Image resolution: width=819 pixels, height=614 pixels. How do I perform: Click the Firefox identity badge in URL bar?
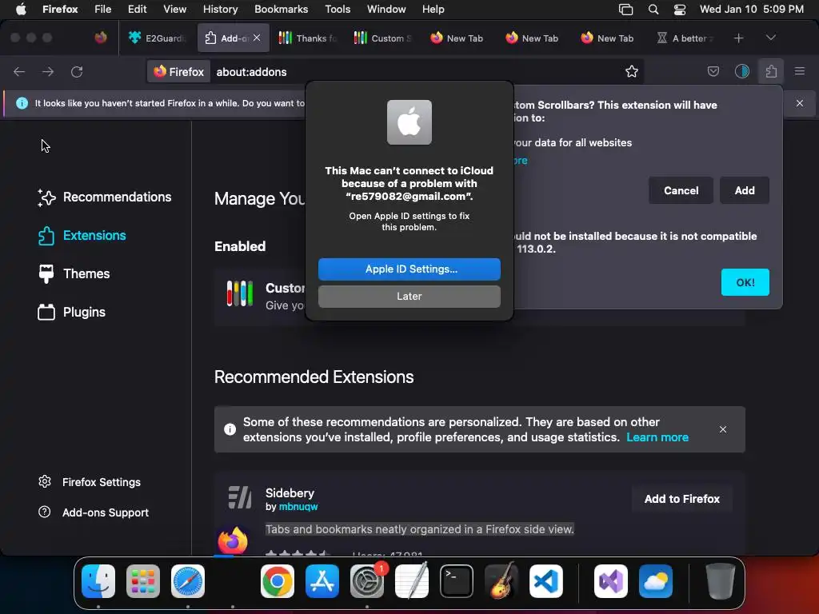(x=178, y=72)
